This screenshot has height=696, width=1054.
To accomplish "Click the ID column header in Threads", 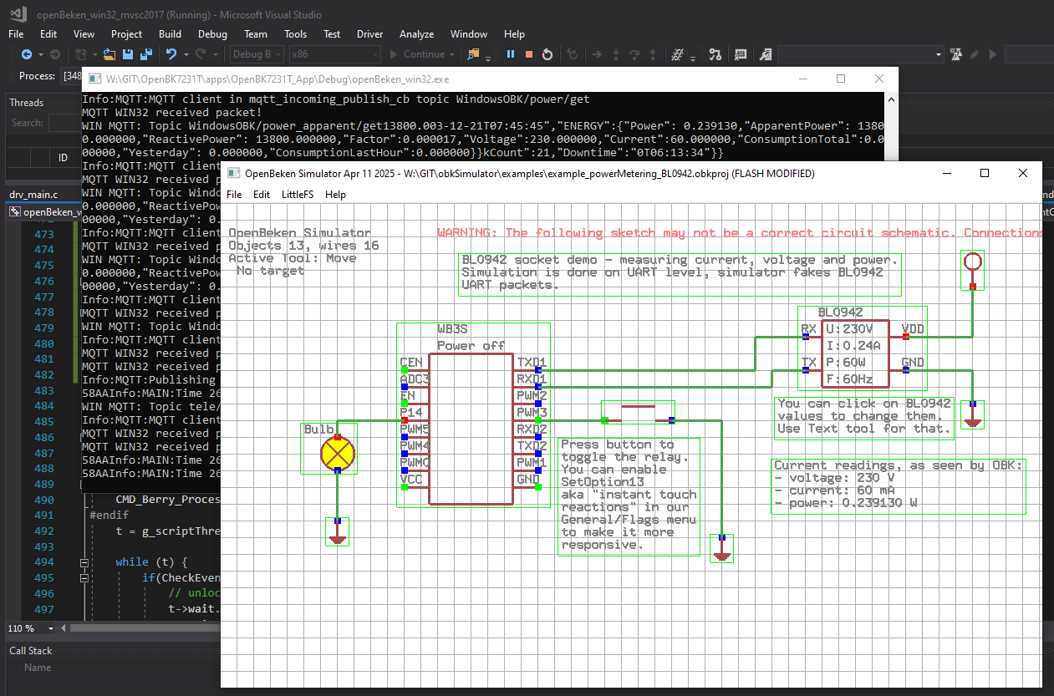I will pos(63,157).
